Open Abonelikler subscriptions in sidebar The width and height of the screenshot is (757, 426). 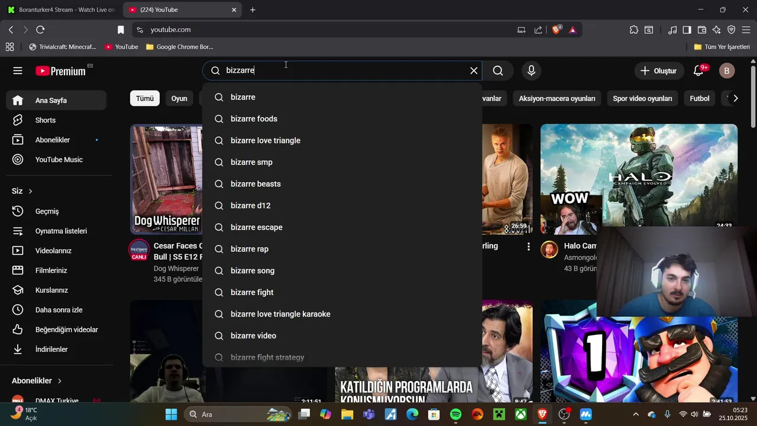coord(56,140)
